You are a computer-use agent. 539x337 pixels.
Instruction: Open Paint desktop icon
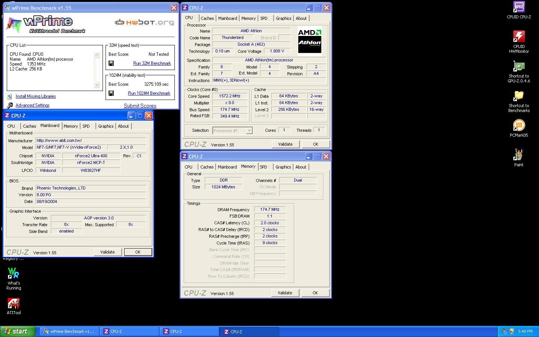tap(519, 157)
